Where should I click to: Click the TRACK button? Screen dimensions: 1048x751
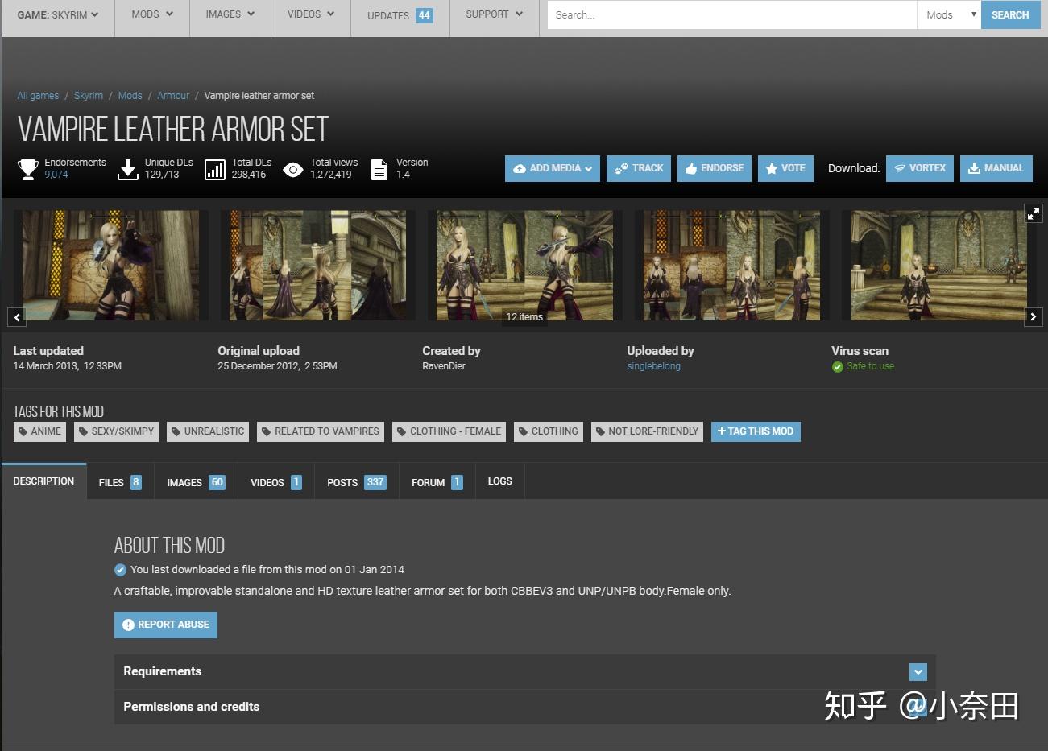click(639, 168)
